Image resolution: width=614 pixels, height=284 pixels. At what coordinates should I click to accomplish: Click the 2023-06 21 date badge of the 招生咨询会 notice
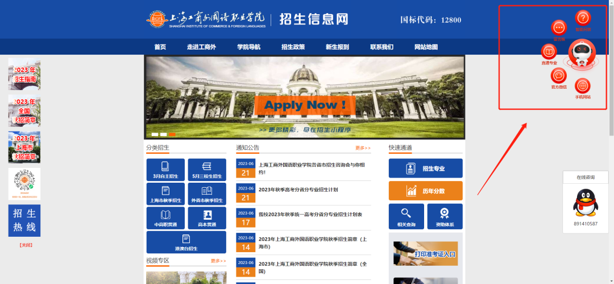[x=246, y=168]
